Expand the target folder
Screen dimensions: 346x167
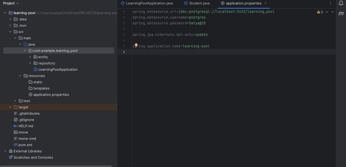pyautogui.click(x=10, y=107)
